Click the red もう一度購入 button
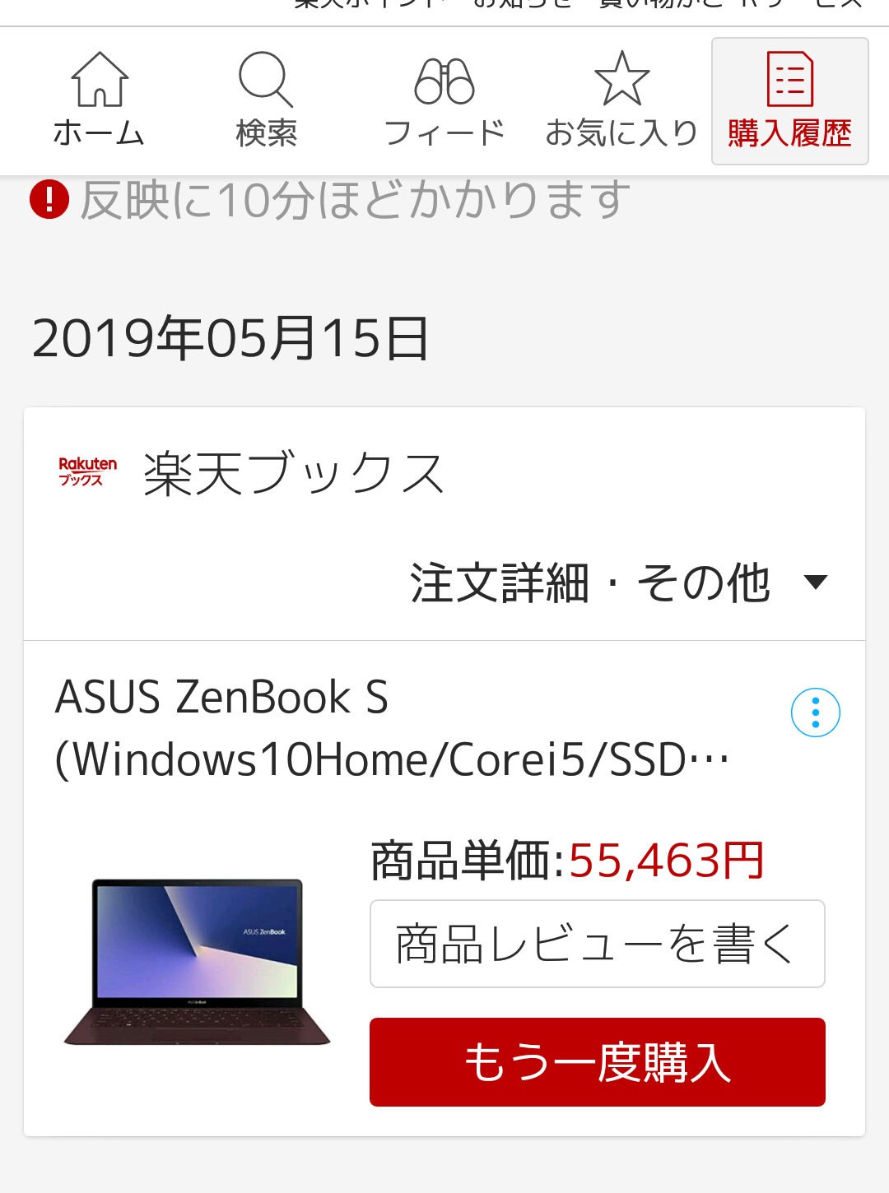The image size is (889, 1193). [x=598, y=1062]
